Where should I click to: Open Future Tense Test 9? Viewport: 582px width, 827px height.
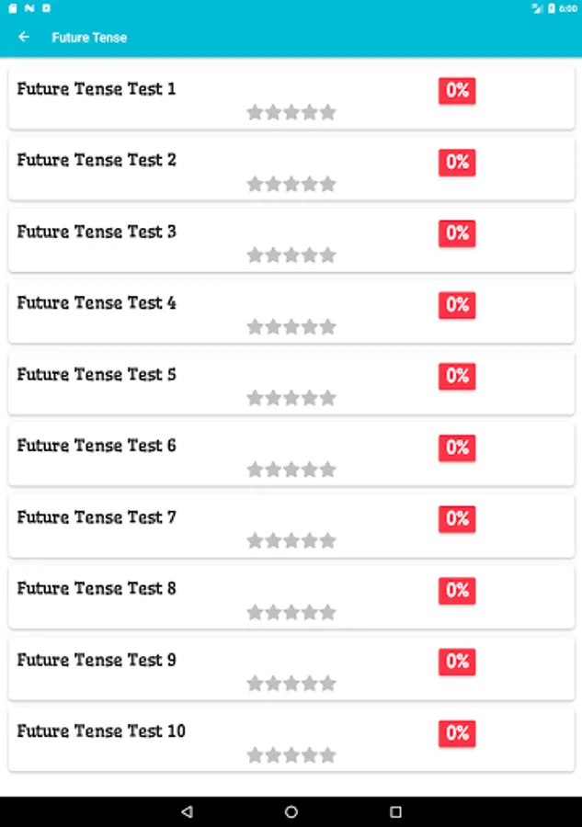click(x=97, y=660)
